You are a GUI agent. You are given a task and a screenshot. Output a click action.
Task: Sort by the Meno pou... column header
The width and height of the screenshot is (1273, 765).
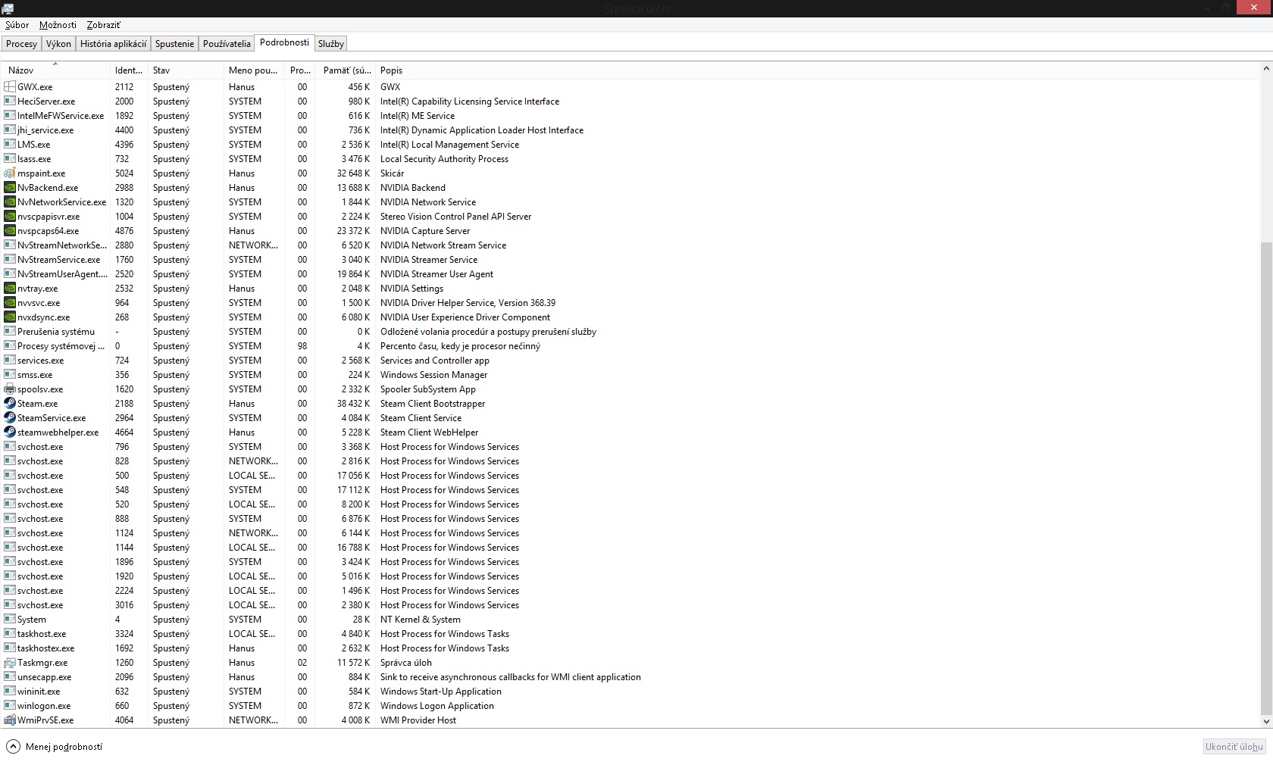click(255, 70)
